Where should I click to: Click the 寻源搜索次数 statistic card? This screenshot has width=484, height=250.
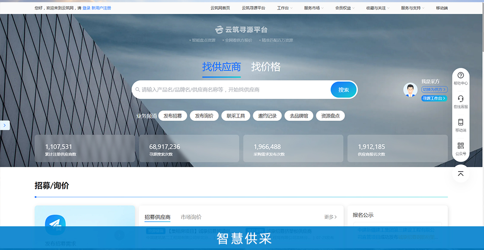coord(189,148)
